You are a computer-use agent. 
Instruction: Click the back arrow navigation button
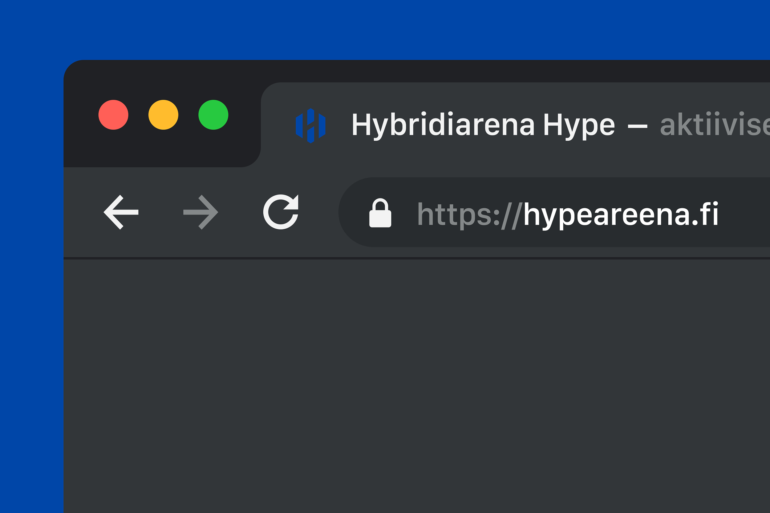(121, 212)
